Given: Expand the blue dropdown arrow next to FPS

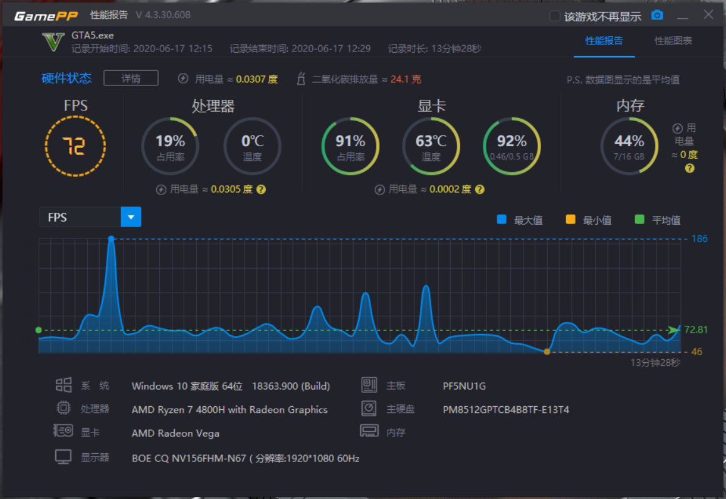Looking at the screenshot, I should 131,217.
